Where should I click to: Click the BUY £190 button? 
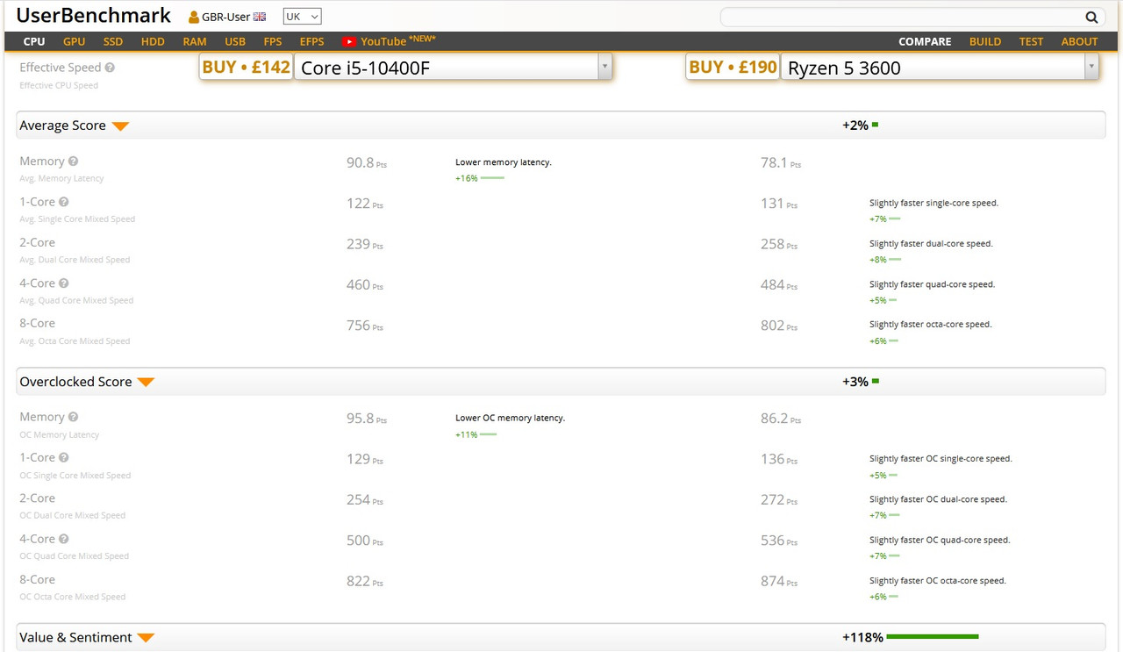pyautogui.click(x=733, y=67)
